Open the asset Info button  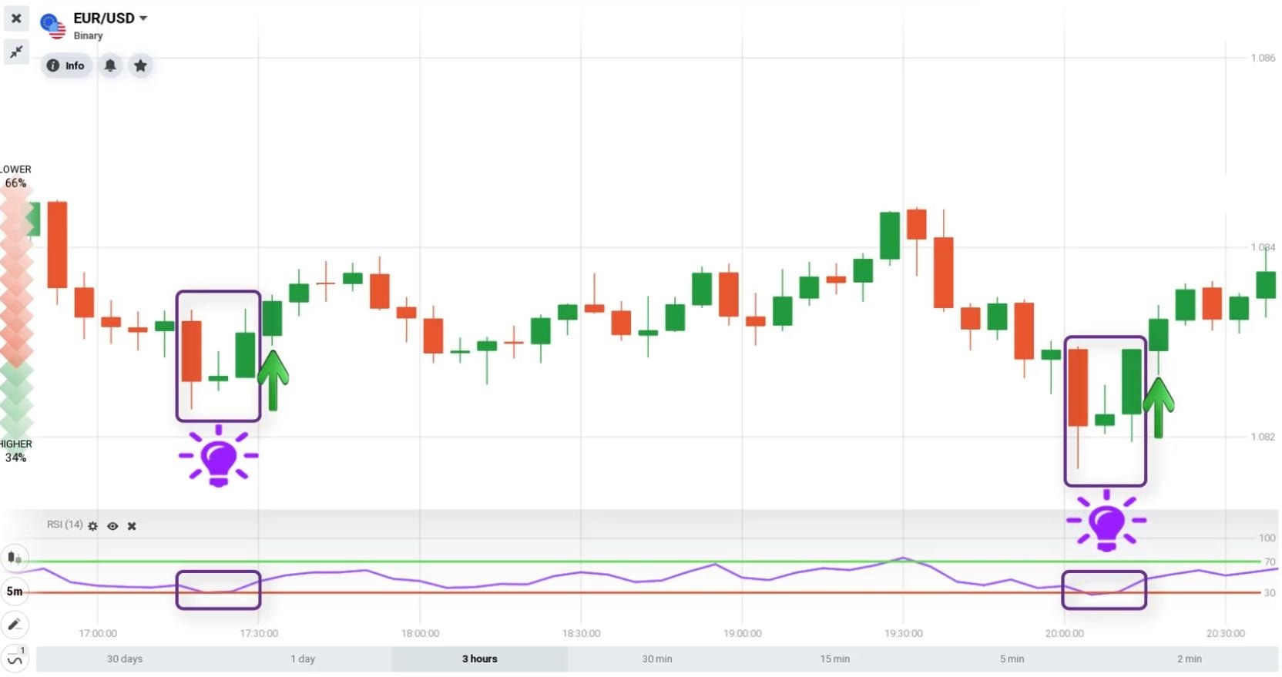66,65
